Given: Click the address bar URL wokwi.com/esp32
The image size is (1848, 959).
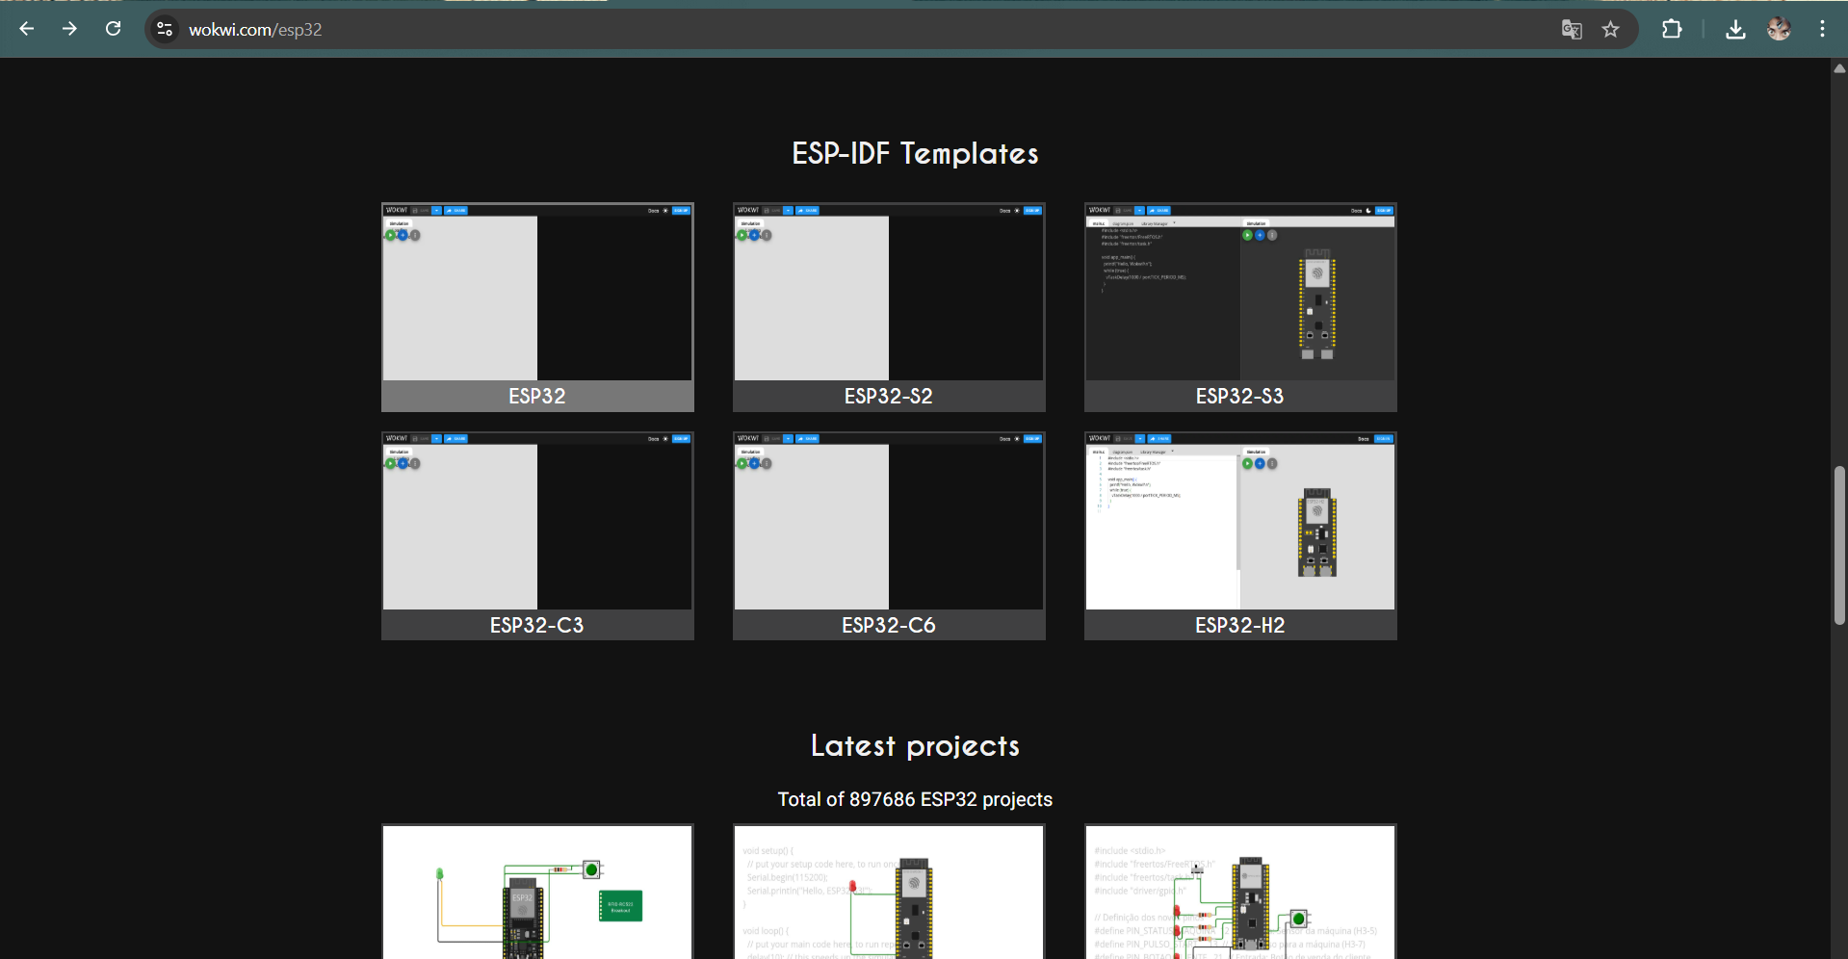Looking at the screenshot, I should 255,30.
